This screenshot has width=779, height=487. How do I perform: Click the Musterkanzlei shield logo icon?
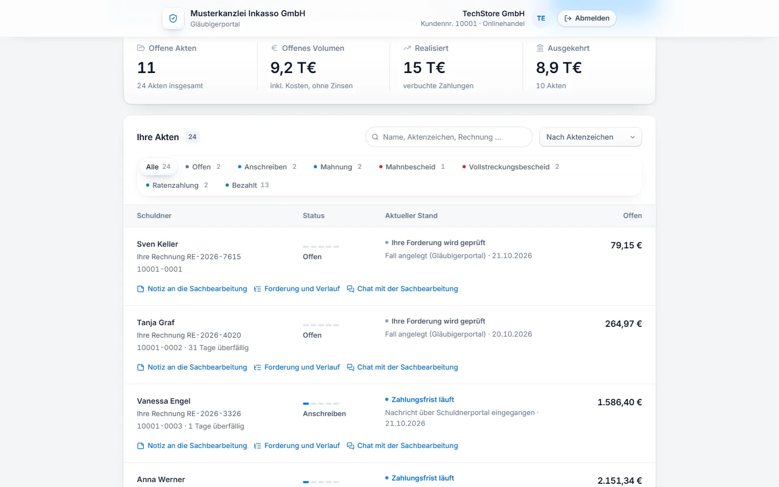[x=173, y=18]
